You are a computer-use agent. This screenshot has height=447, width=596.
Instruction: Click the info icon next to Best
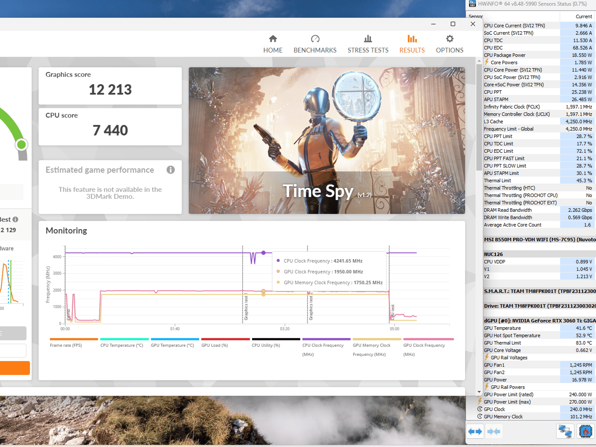[15, 219]
